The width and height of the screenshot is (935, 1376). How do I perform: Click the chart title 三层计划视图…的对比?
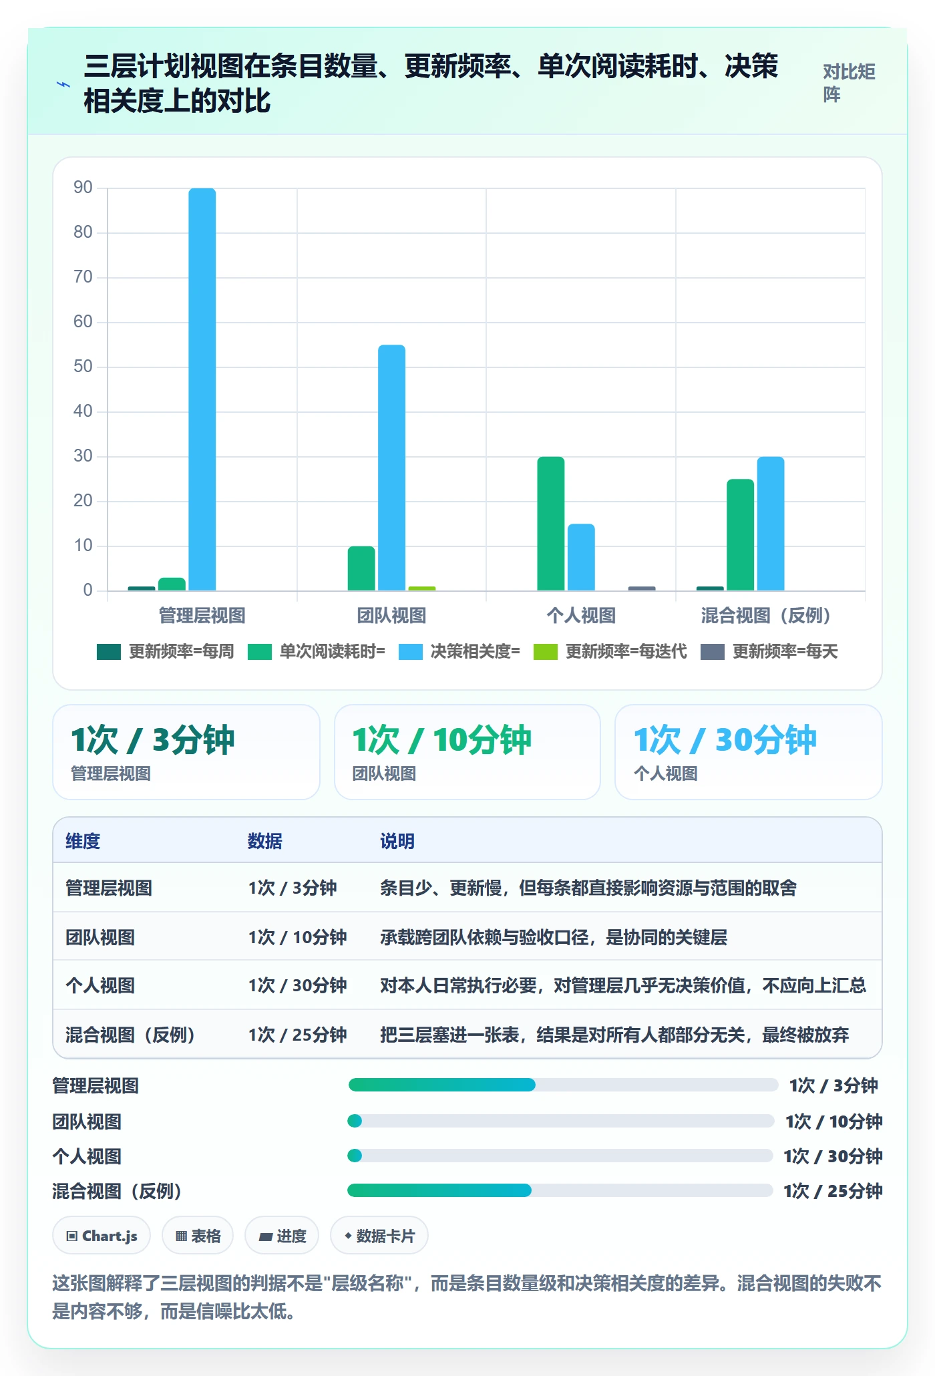[431, 83]
